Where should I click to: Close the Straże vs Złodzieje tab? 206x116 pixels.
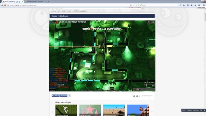point(23,2)
